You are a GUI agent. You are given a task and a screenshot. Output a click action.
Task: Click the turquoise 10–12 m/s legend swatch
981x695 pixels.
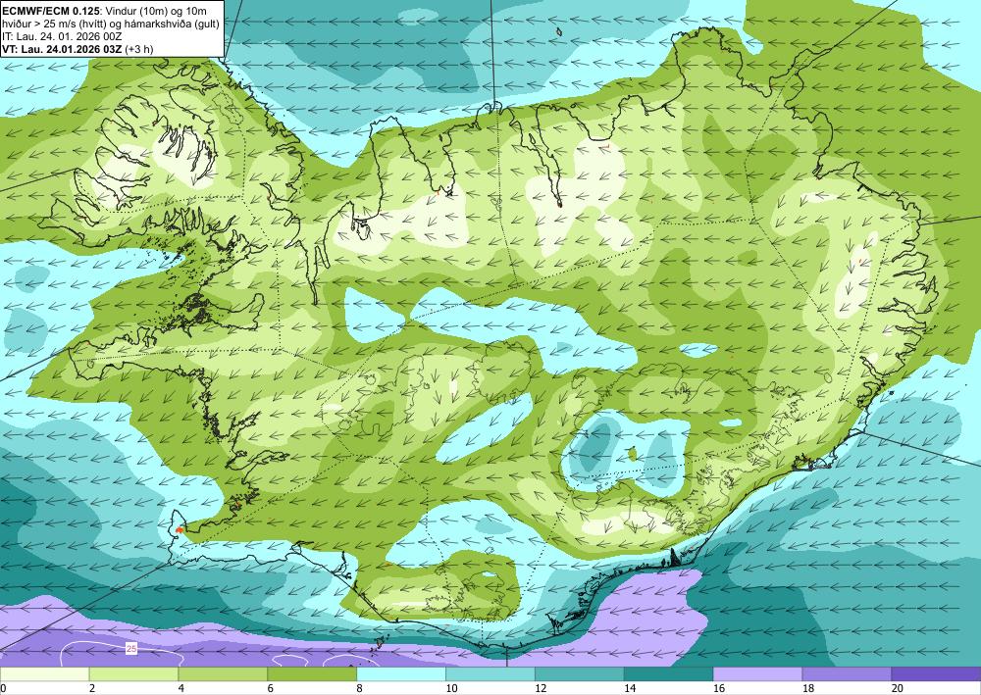[490, 674]
